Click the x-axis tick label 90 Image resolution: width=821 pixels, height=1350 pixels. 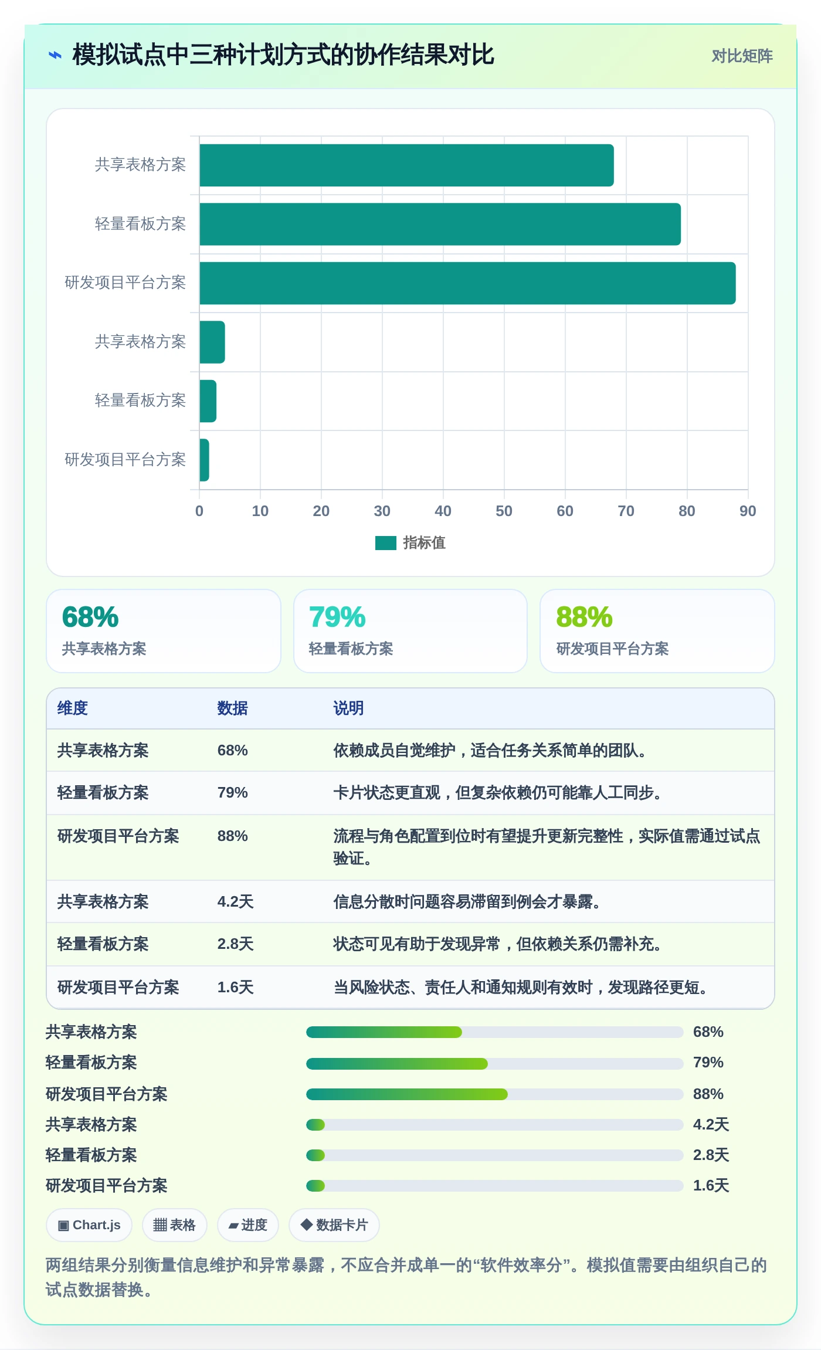(748, 511)
